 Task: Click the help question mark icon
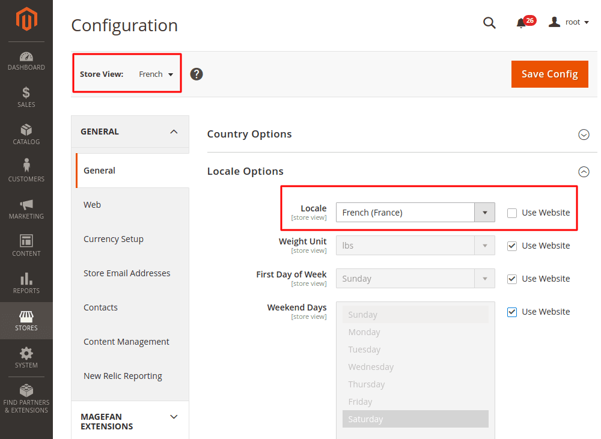pos(197,74)
